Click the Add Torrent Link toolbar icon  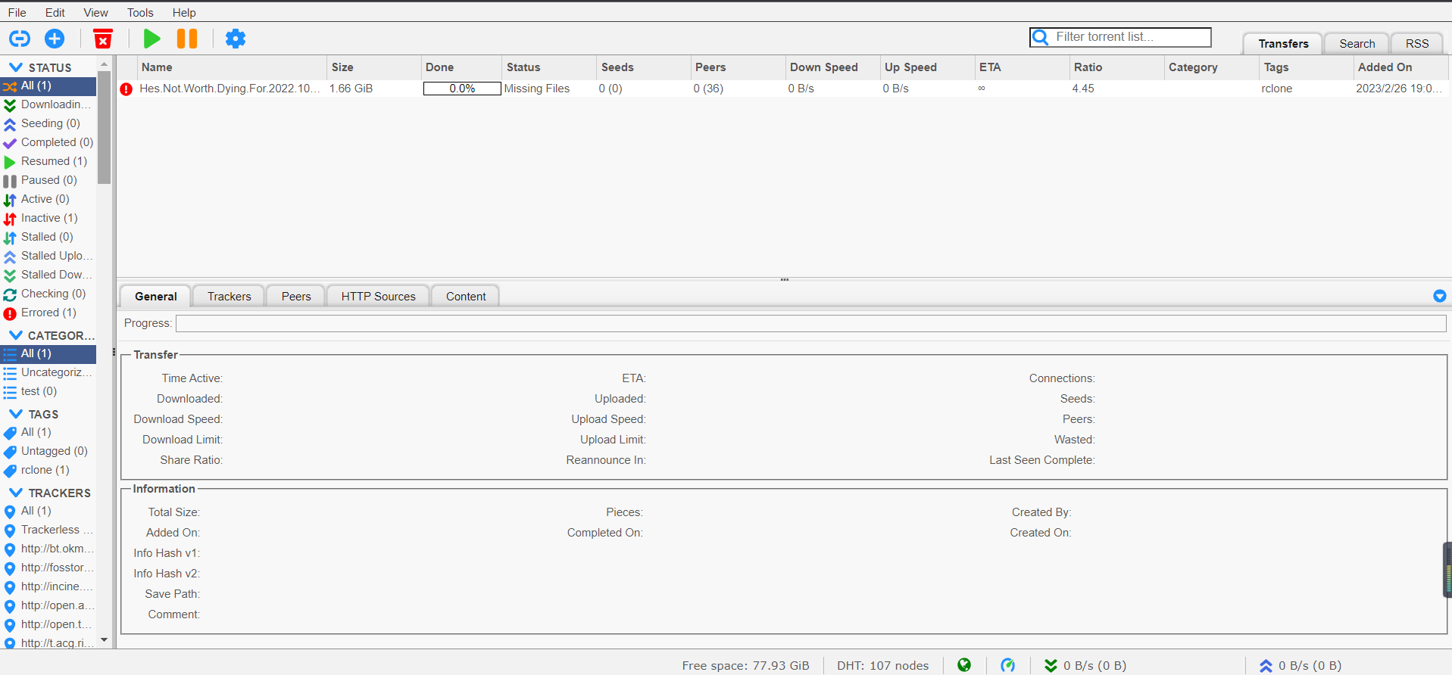point(20,38)
